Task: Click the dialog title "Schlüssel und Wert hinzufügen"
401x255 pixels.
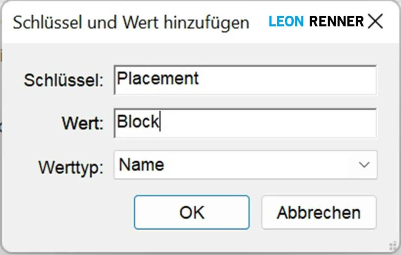Action: point(131,22)
